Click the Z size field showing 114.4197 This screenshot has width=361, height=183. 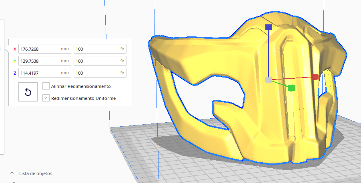click(x=39, y=73)
